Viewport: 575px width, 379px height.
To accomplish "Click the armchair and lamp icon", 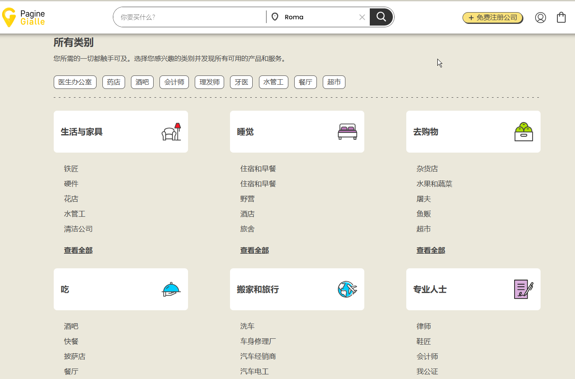I will pos(171,132).
